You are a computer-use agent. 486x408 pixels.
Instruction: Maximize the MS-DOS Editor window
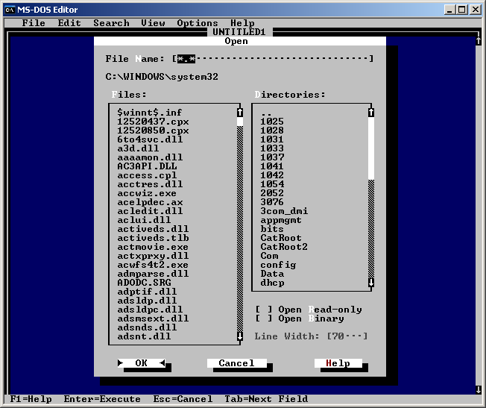tap(462, 10)
